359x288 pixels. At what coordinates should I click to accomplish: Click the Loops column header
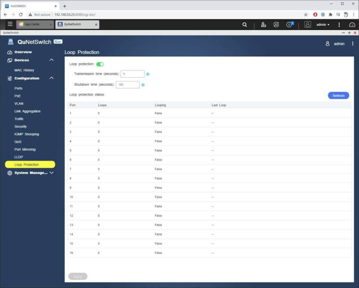(102, 105)
